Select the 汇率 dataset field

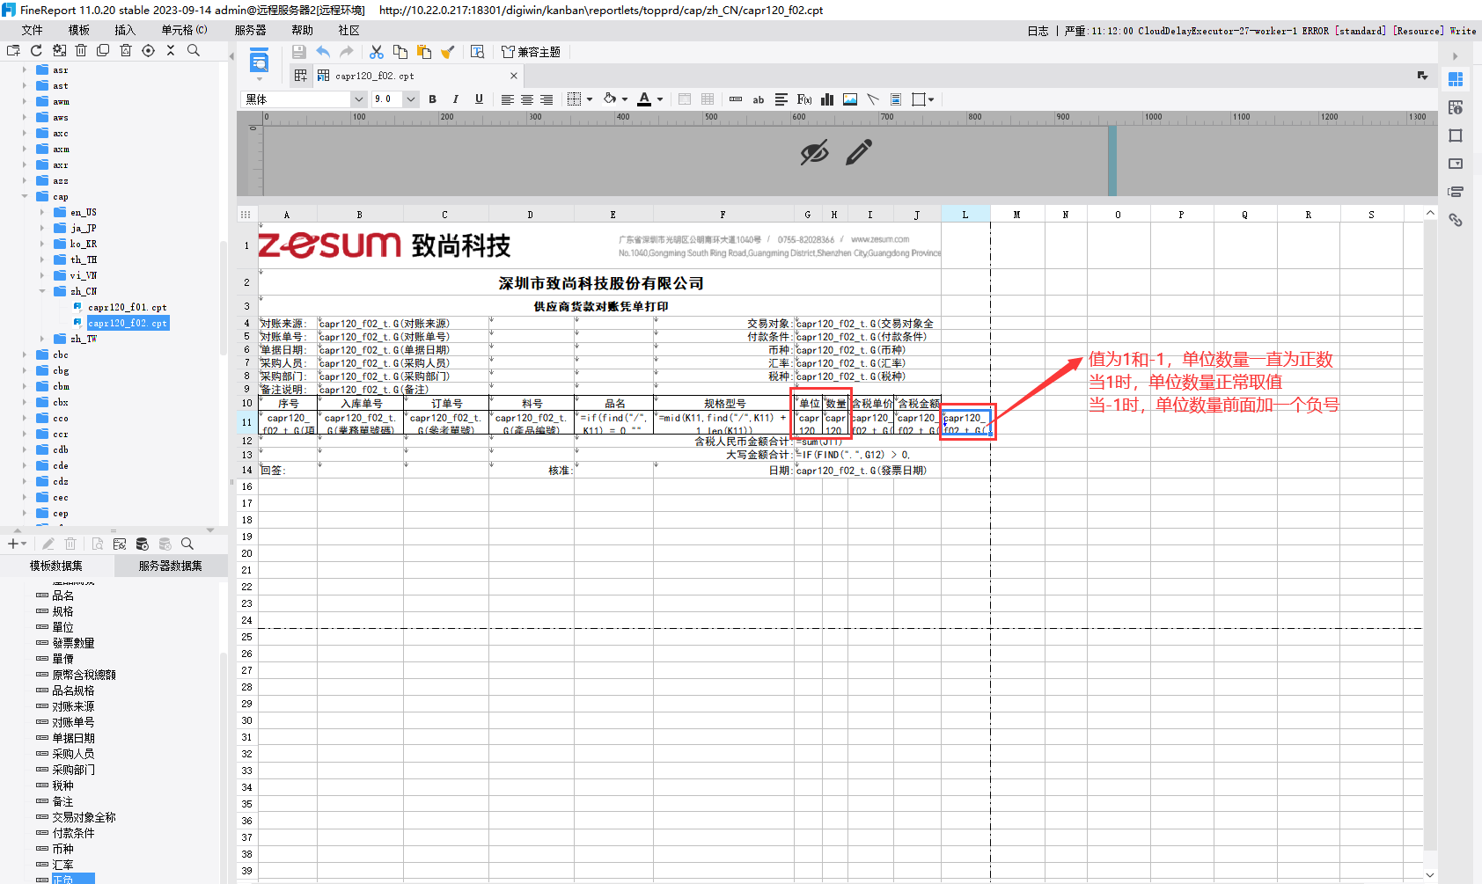(x=63, y=865)
